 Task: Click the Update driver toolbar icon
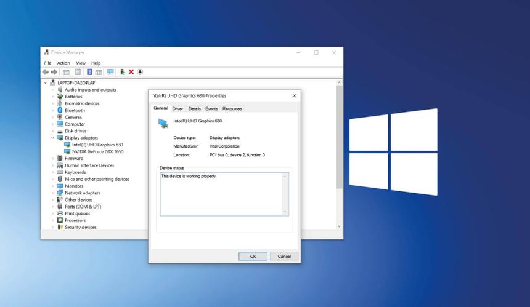pos(123,72)
